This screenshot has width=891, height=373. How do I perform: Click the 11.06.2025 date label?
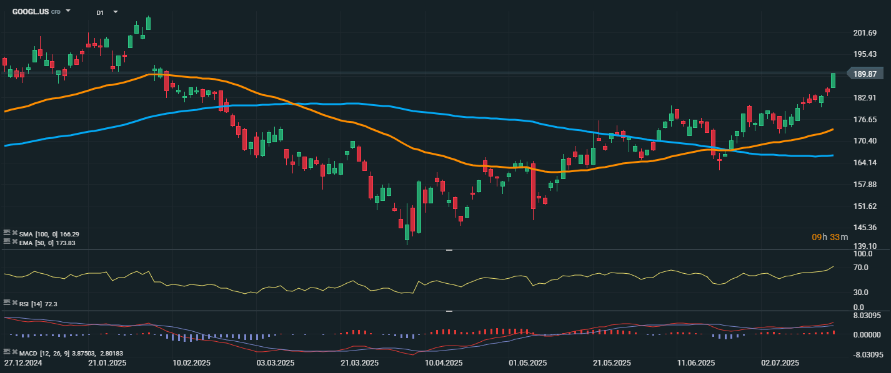pos(695,362)
